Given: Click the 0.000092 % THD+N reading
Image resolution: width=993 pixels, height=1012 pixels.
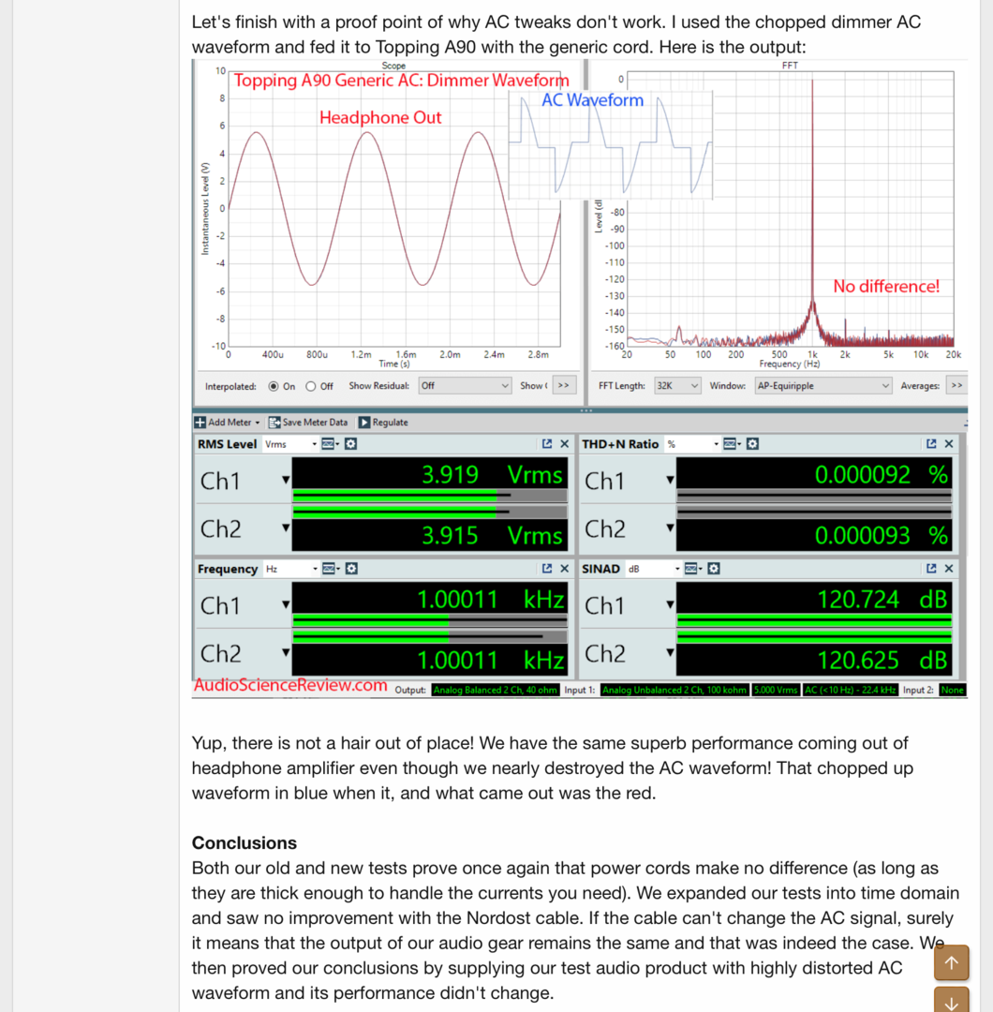Looking at the screenshot, I should 882,475.
